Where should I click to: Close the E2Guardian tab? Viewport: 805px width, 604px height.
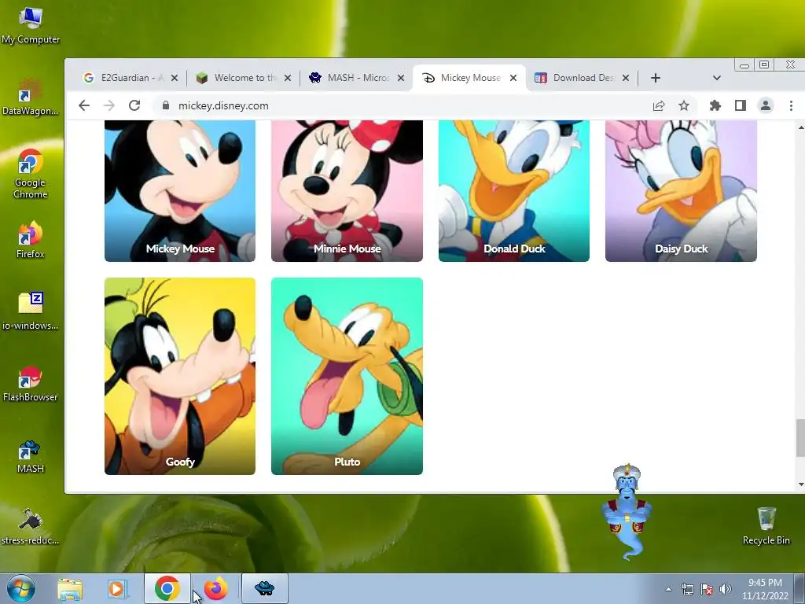pos(175,78)
